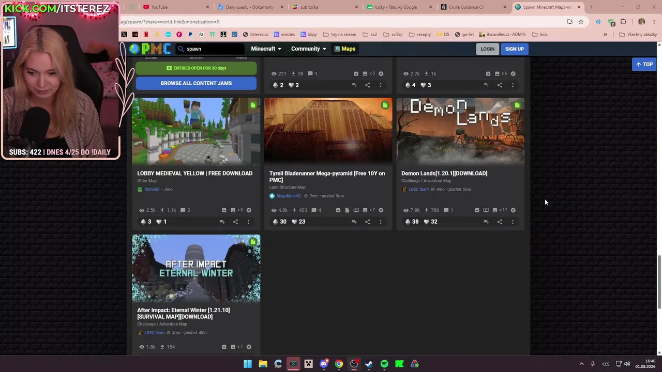Image resolution: width=662 pixels, height=372 pixels.
Task: Bookmark this page with the star icon
Action: click(x=581, y=22)
